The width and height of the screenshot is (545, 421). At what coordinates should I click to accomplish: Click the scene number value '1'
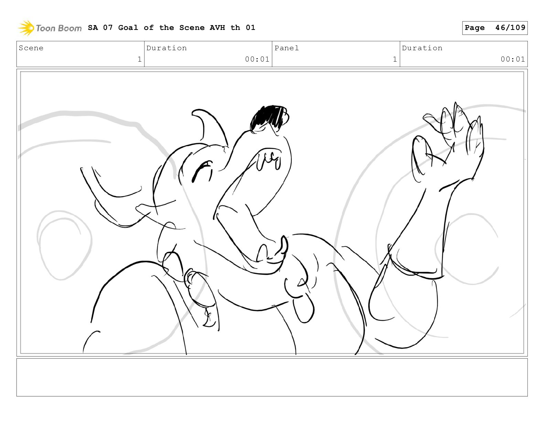coord(139,59)
